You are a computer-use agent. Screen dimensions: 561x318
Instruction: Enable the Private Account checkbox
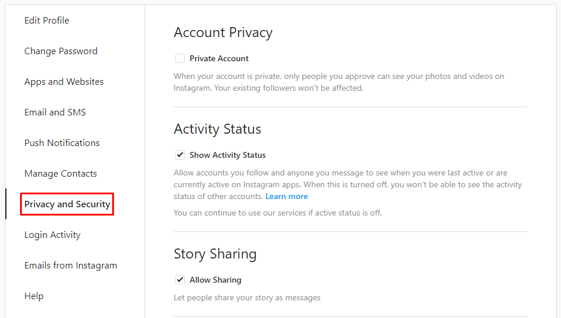180,58
